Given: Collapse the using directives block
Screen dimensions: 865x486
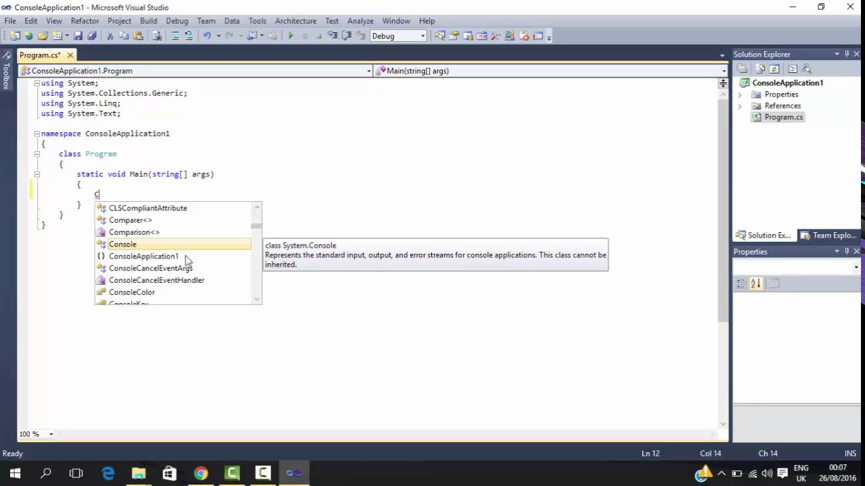Looking at the screenshot, I should pos(36,83).
